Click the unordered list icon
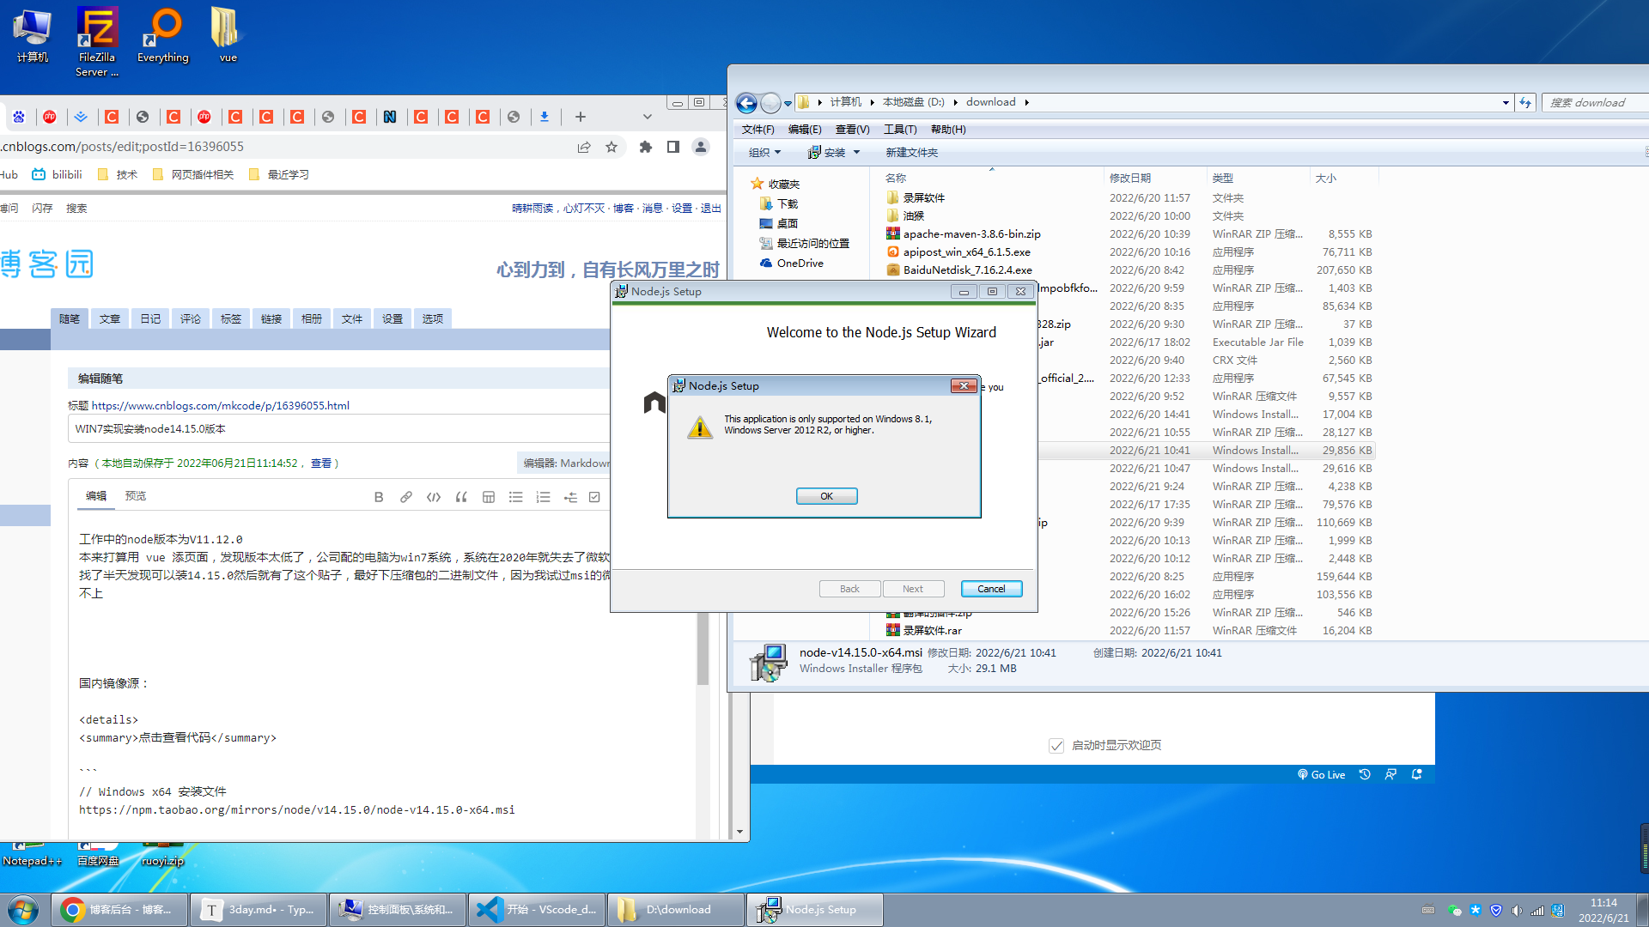This screenshot has height=927, width=1649. point(516,497)
